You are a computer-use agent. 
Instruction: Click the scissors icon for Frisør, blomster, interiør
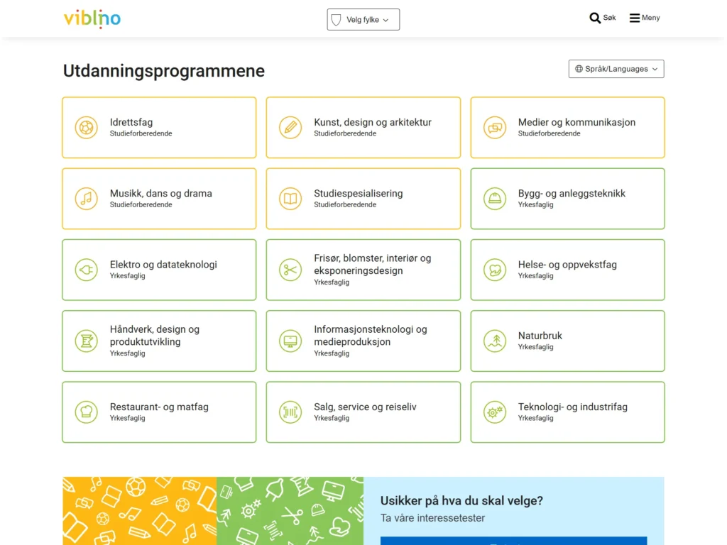[x=290, y=270]
